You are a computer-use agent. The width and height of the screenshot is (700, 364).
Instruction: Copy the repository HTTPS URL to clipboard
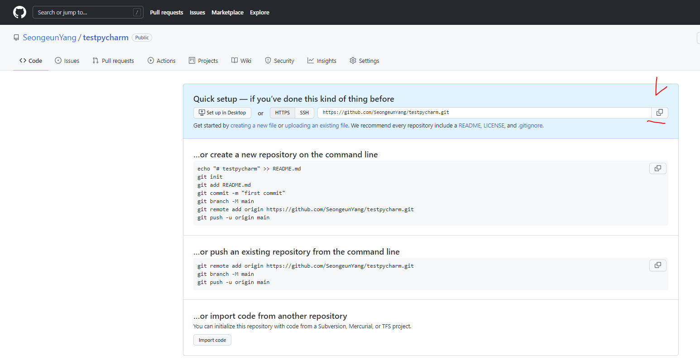tap(660, 113)
